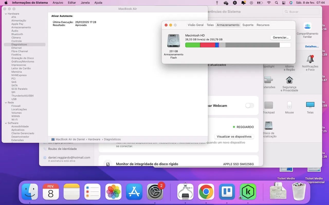Open the Kaspersky app in the Dock
Viewport: 329px width, 205px height.
pos(248,191)
